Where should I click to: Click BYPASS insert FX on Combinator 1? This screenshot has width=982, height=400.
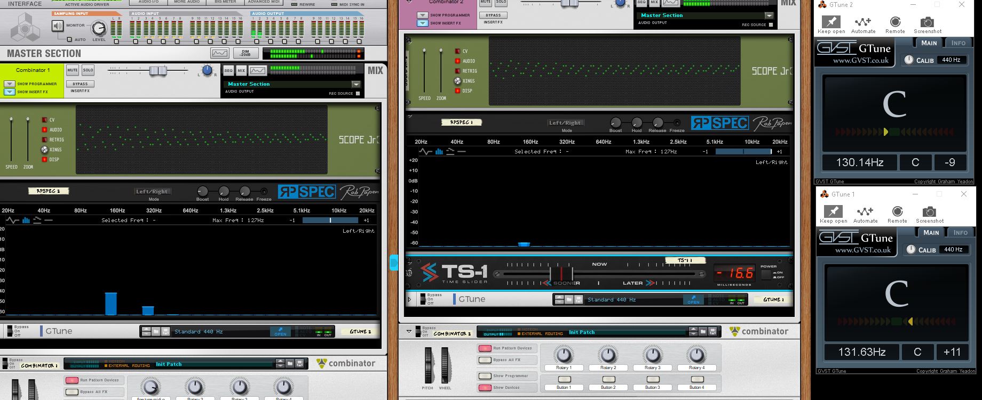[x=80, y=84]
